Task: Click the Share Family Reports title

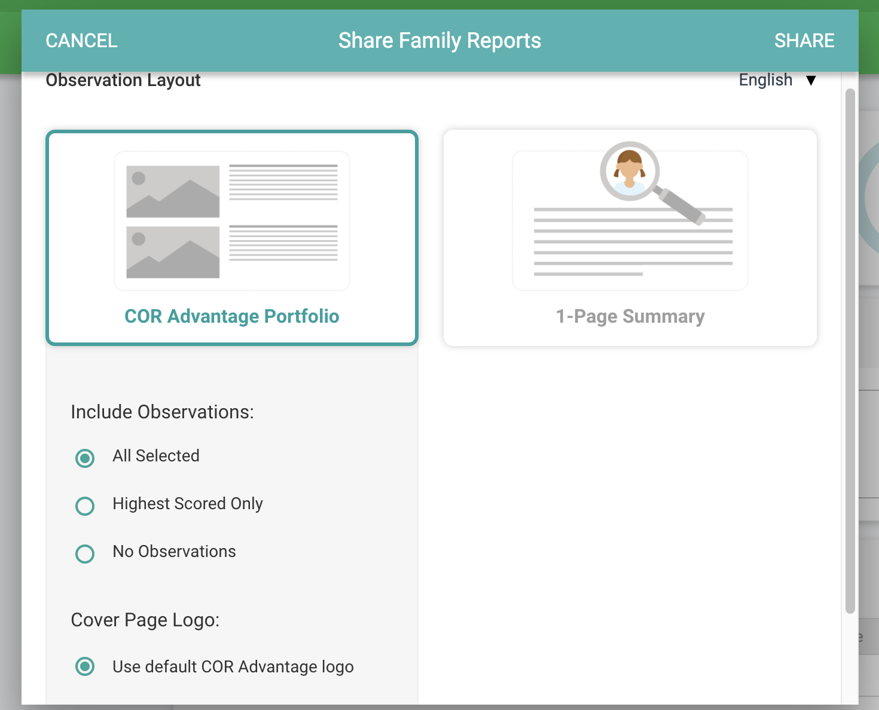Action: [439, 41]
